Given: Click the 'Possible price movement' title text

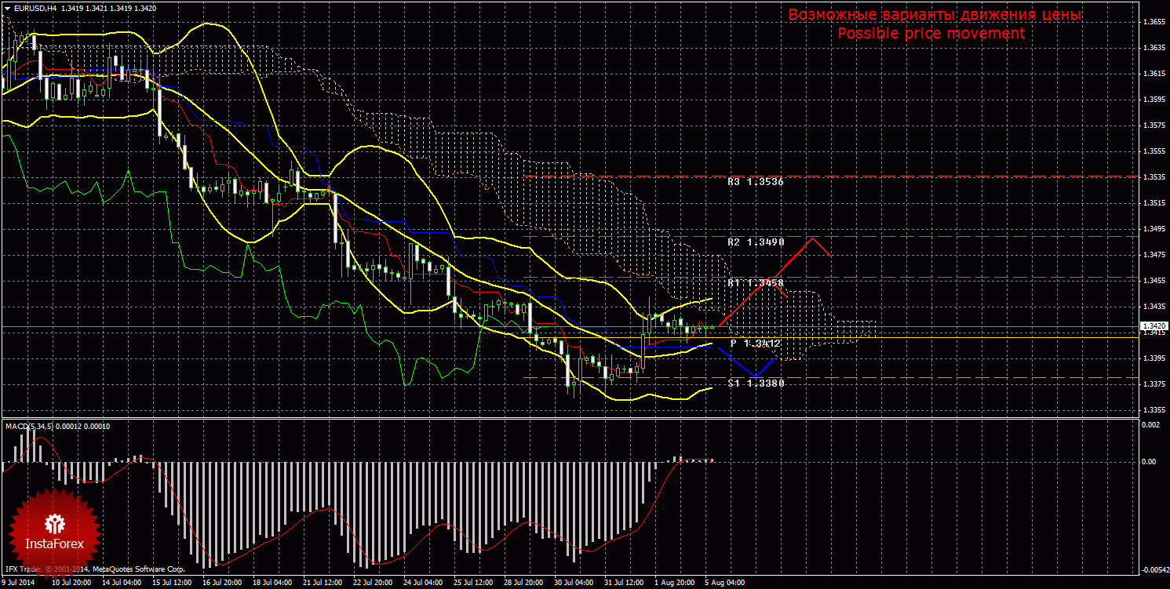Looking at the screenshot, I should click(x=931, y=34).
